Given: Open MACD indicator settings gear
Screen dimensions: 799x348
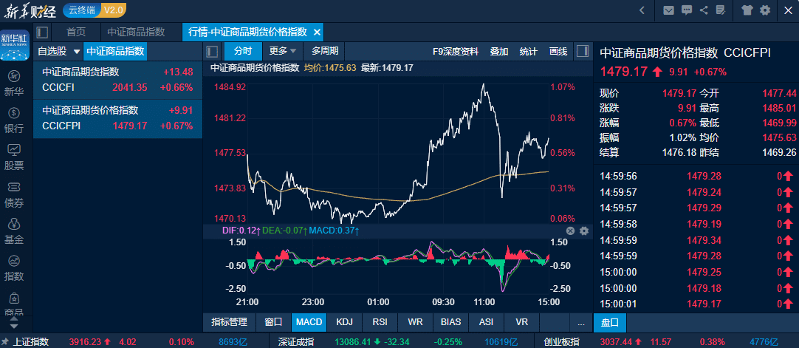Looking at the screenshot, I should (x=583, y=231).
